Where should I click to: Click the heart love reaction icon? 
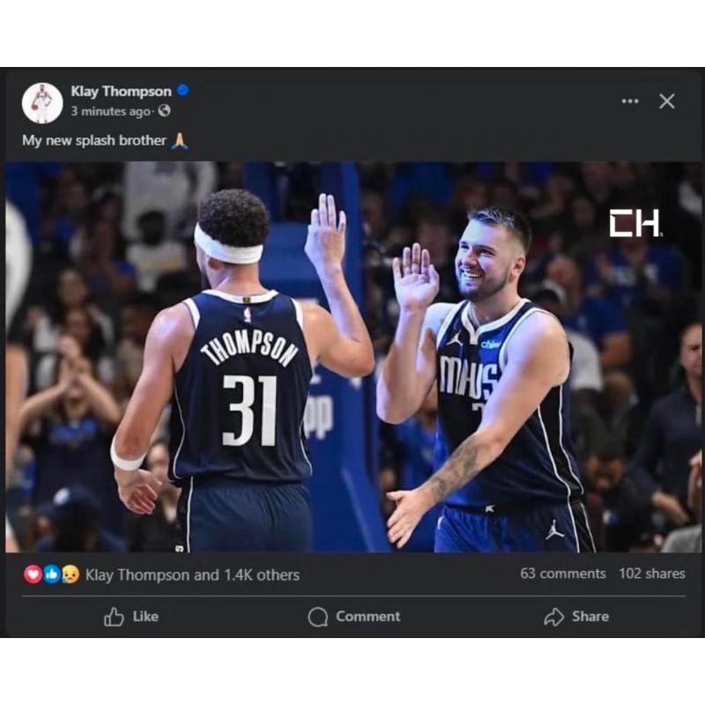coord(33,575)
